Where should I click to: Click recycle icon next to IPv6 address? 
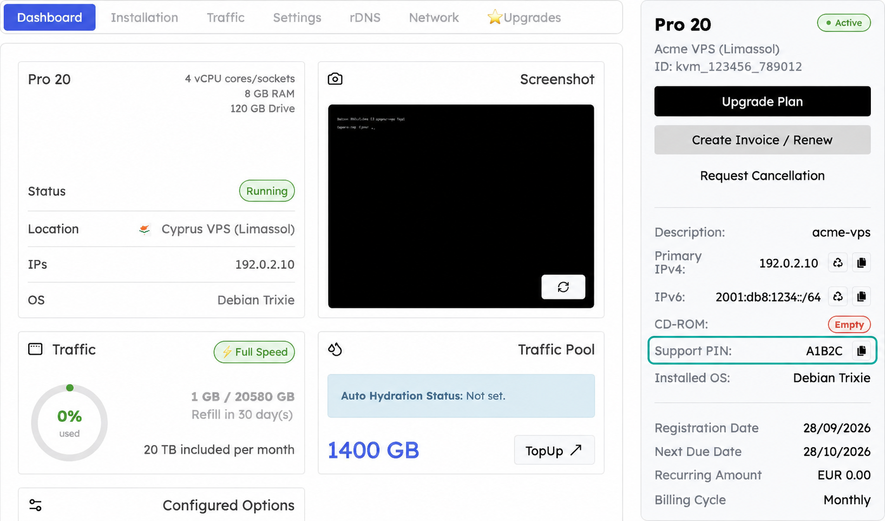[838, 297]
